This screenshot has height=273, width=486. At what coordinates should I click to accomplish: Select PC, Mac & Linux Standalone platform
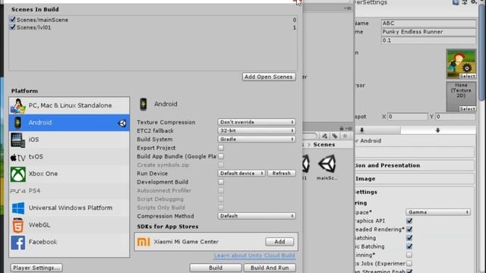[x=69, y=105]
